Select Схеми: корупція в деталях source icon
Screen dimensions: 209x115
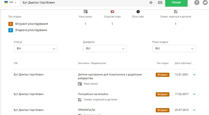(176, 12)
